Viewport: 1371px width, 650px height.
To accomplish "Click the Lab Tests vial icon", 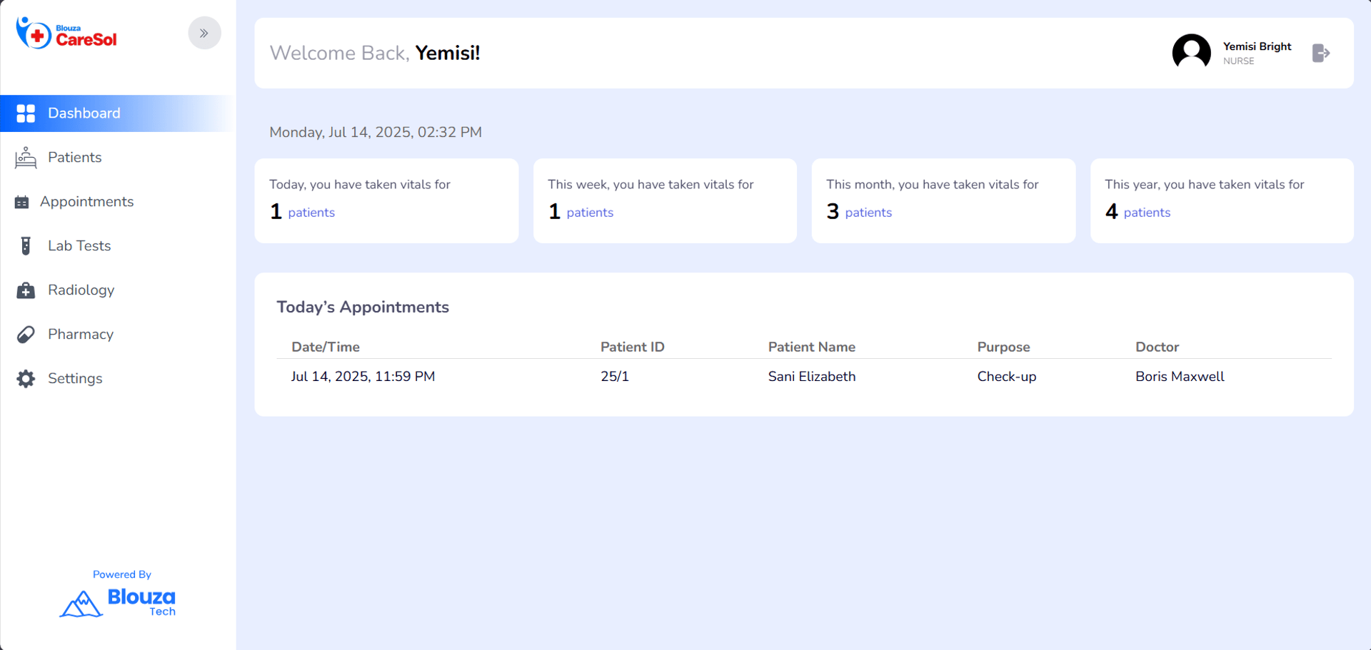I will point(26,246).
